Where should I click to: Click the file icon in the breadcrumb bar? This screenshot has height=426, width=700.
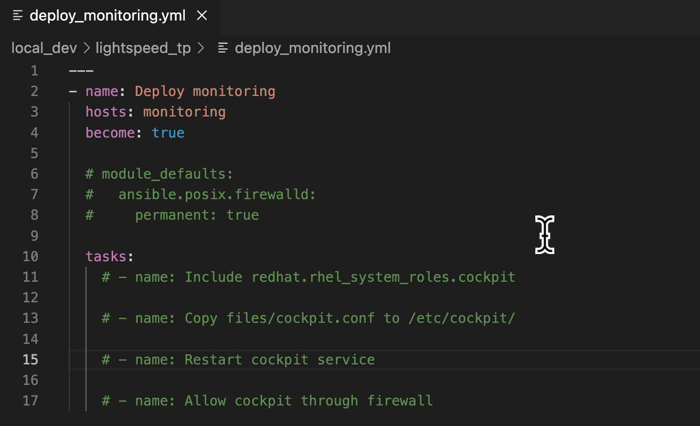[223, 47]
